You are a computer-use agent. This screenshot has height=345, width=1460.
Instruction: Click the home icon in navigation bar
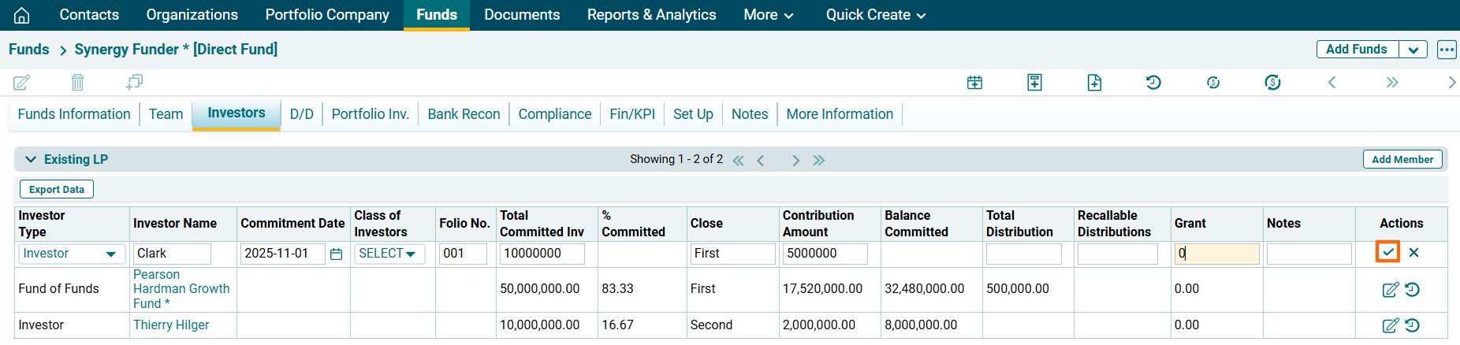coord(22,15)
